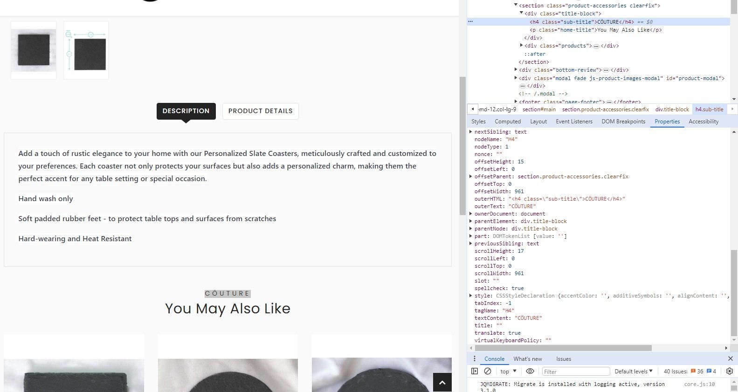Open the JavaScript context 'top' dropdown
Screen dimensions: 738x392
click(x=508, y=371)
